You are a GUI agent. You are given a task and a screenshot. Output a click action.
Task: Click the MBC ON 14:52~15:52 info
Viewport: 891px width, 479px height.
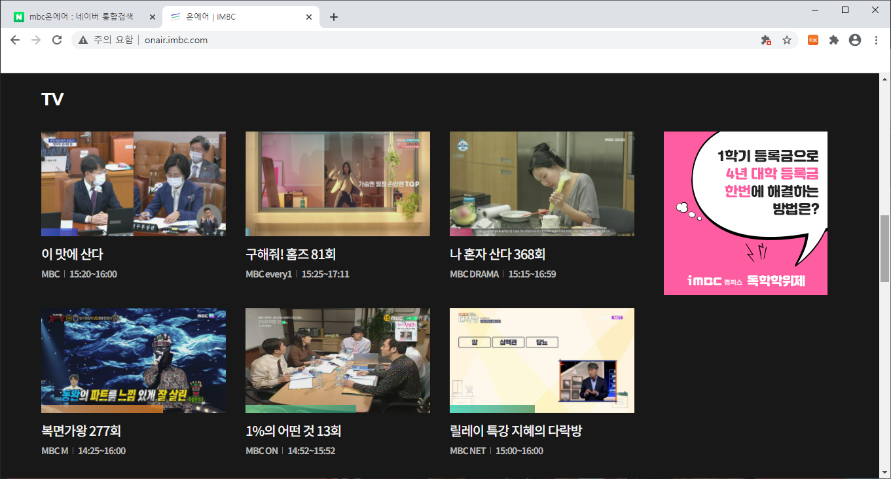coord(290,451)
